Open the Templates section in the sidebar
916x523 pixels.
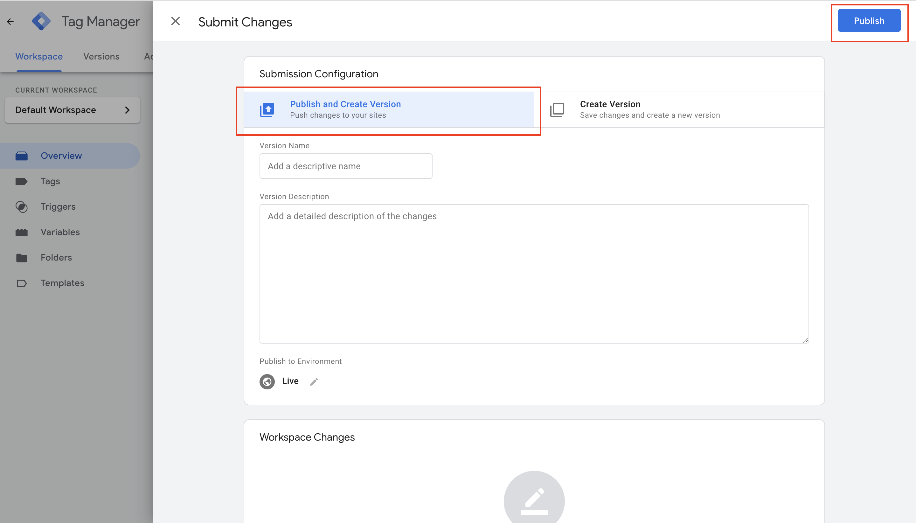[x=70, y=283]
